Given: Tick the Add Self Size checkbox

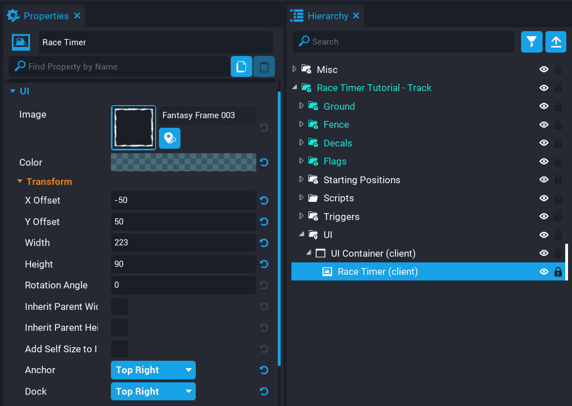Looking at the screenshot, I should [x=119, y=349].
